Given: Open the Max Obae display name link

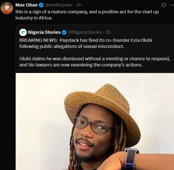Looking at the screenshot, I should pyautogui.click(x=27, y=5).
